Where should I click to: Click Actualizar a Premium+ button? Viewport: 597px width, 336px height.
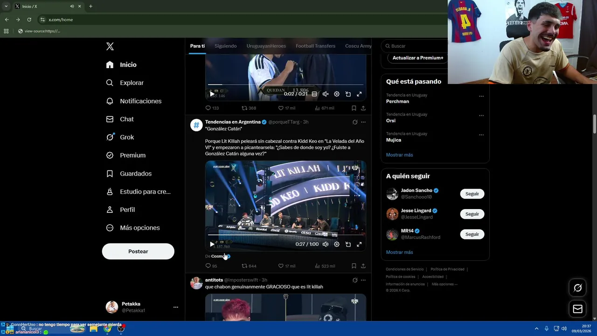click(x=418, y=58)
